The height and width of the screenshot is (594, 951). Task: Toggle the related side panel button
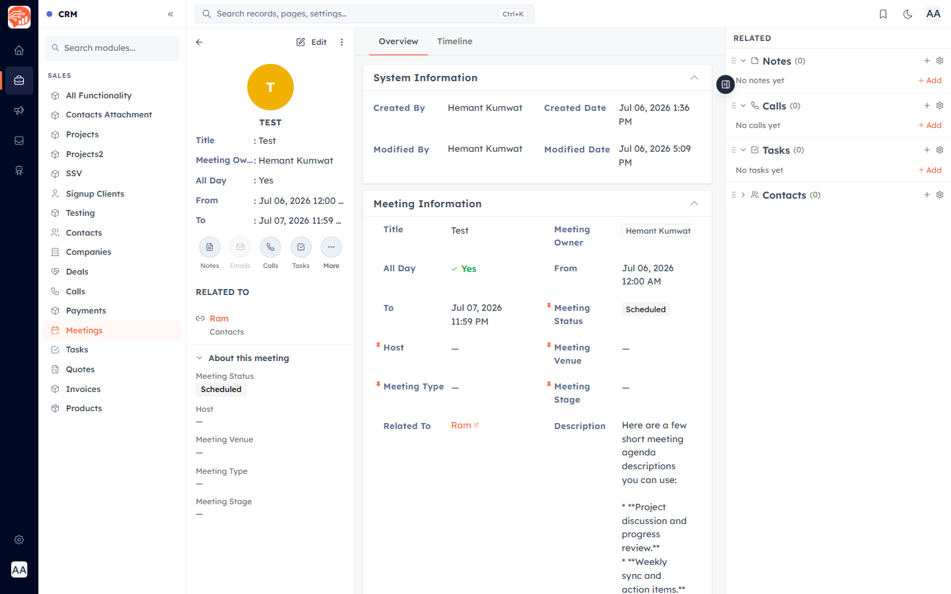(x=725, y=84)
